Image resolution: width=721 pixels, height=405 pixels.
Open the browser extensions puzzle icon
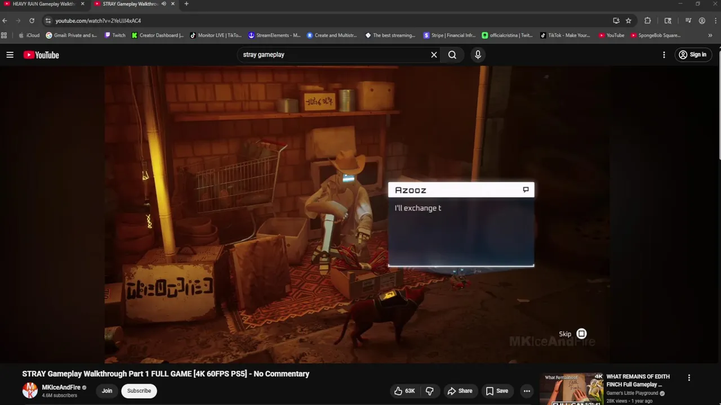click(648, 21)
